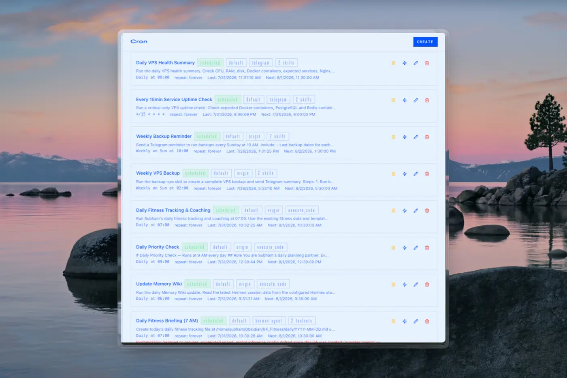The height and width of the screenshot is (378, 567).
Task: Pause the Daily VPS Health Summary job
Action: [393, 63]
